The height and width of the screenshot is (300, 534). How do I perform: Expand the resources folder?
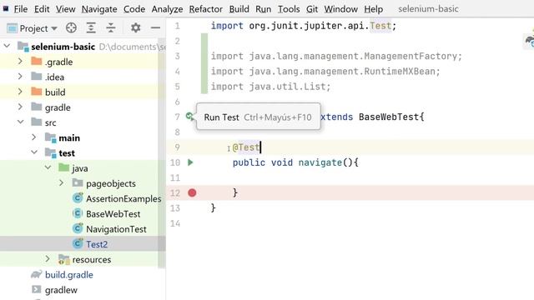48,259
